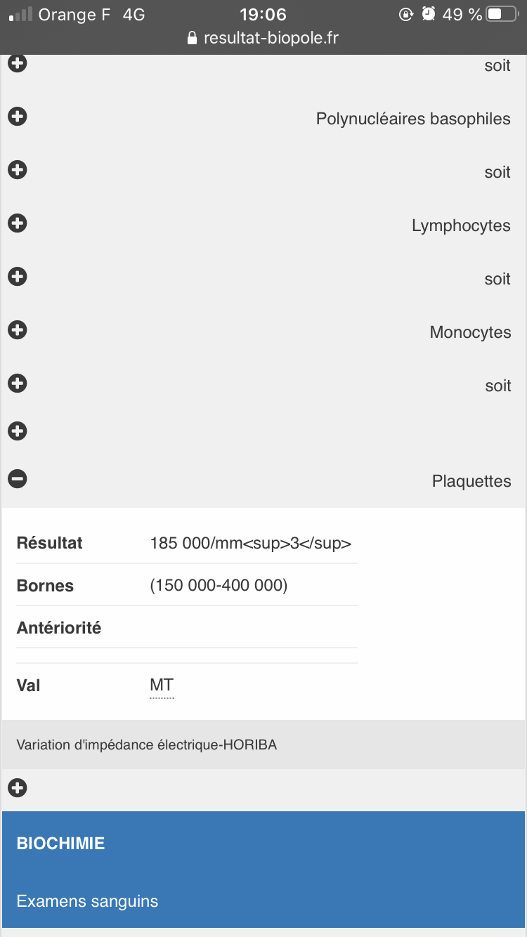Viewport: 527px width, 937px height.
Task: Tap the BIOCHIMIE section header
Action: click(61, 844)
